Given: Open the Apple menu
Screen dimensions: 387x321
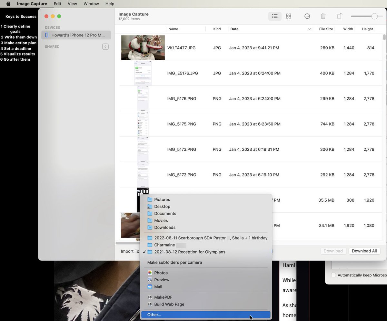Looking at the screenshot, I should (x=8, y=4).
